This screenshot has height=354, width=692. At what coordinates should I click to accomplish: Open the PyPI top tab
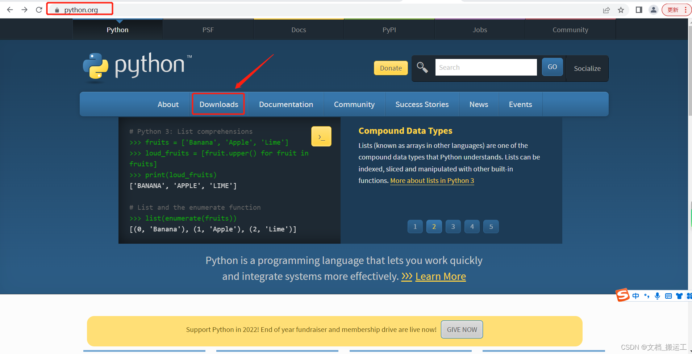(x=389, y=30)
